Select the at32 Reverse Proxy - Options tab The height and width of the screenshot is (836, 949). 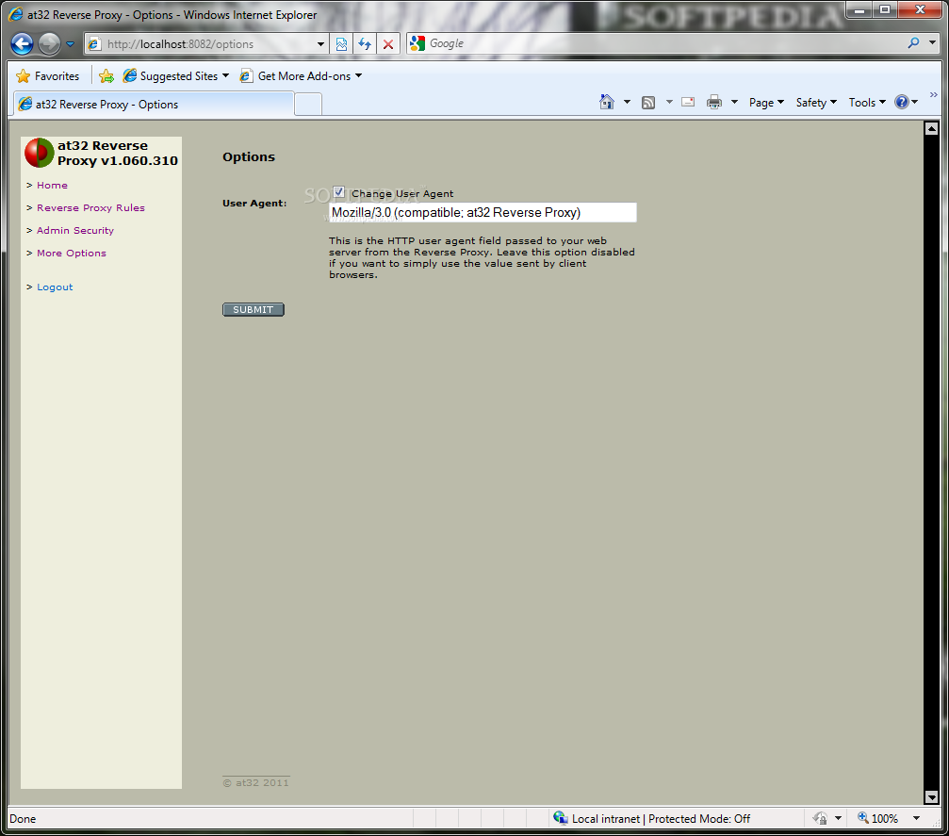pyautogui.click(x=154, y=104)
